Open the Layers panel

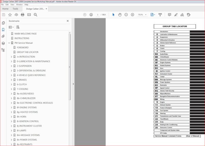tap(3, 43)
